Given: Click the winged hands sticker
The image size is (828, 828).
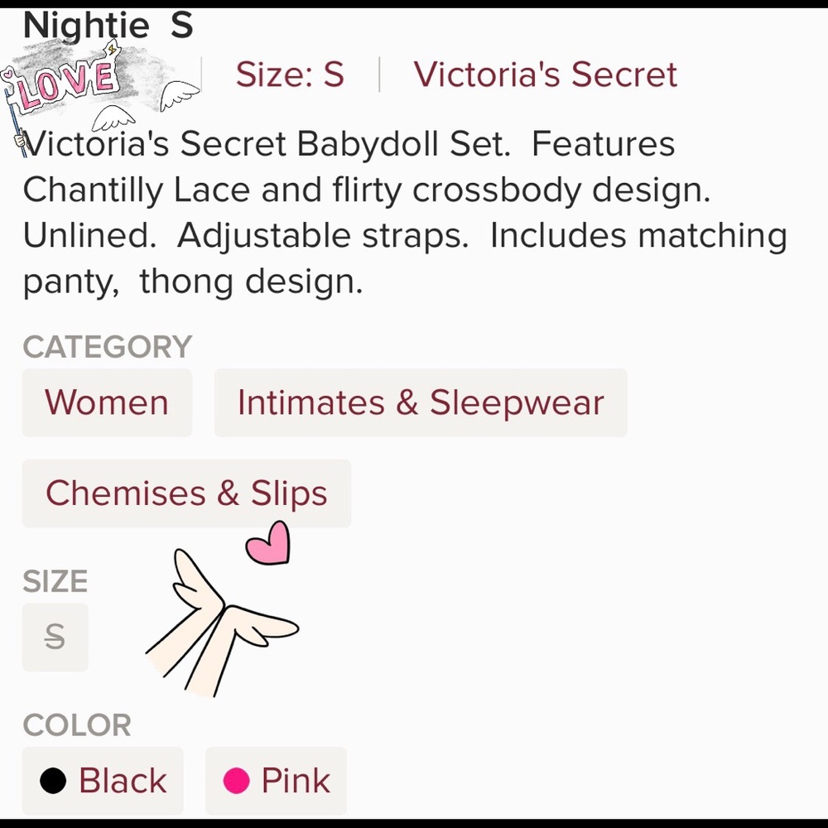Looking at the screenshot, I should (222, 623).
